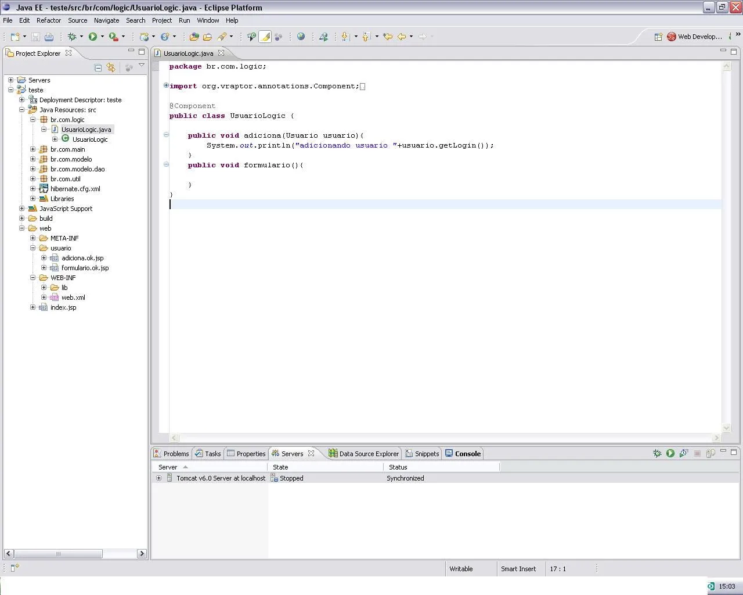
Task: Switch to the Console tab
Action: (x=463, y=454)
